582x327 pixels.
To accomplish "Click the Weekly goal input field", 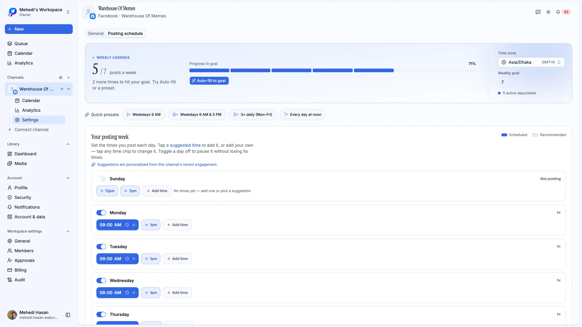I will pos(512,82).
